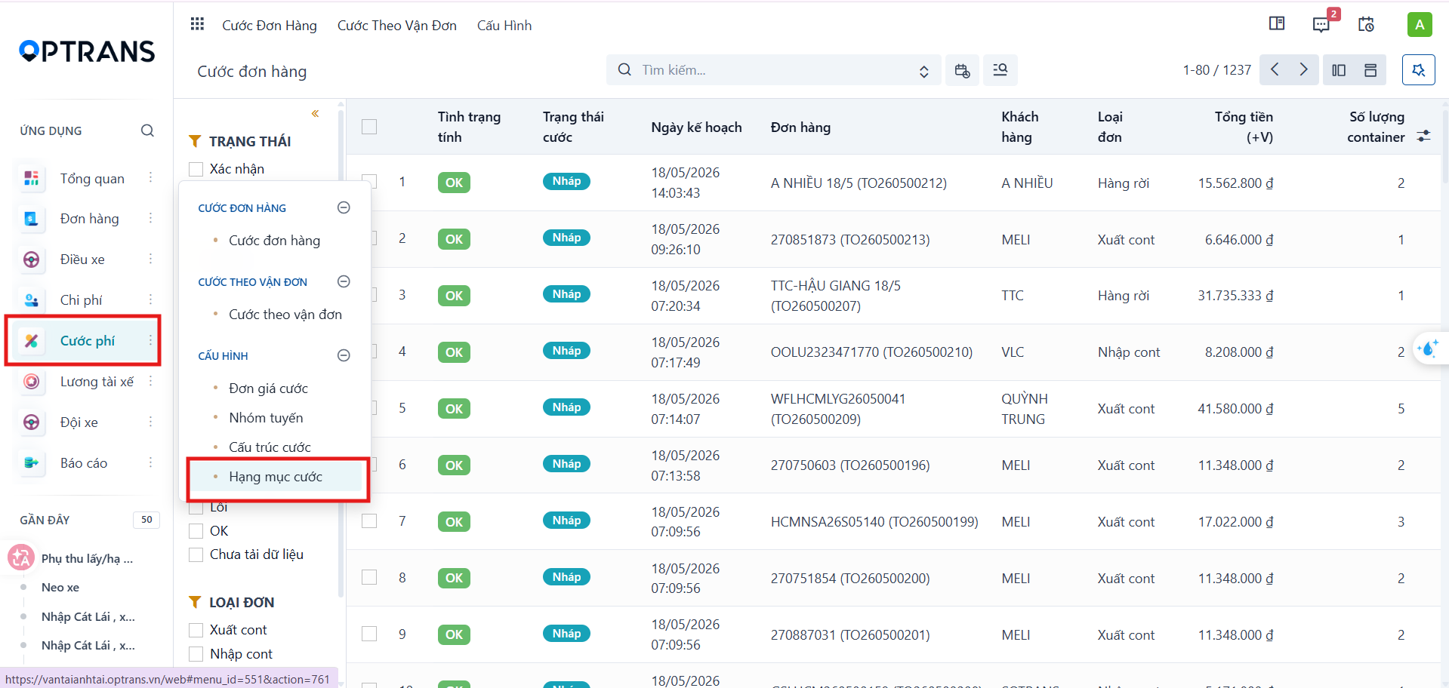The image size is (1449, 688).
Task: Open column settings icon in table header
Action: point(1423,136)
